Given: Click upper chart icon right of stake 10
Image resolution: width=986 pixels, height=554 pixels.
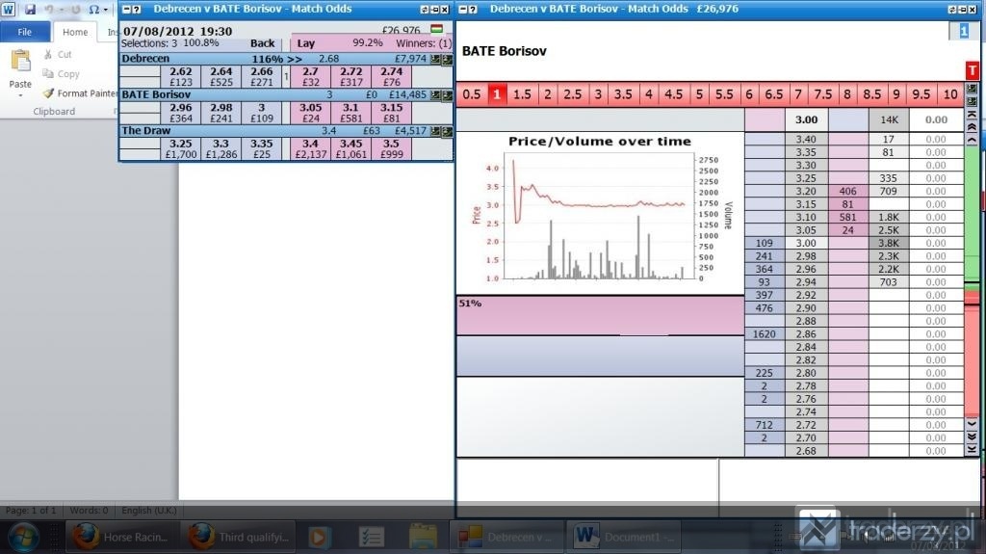Looking at the screenshot, I should click(x=972, y=88).
